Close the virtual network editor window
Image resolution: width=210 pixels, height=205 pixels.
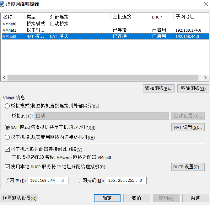206,4
